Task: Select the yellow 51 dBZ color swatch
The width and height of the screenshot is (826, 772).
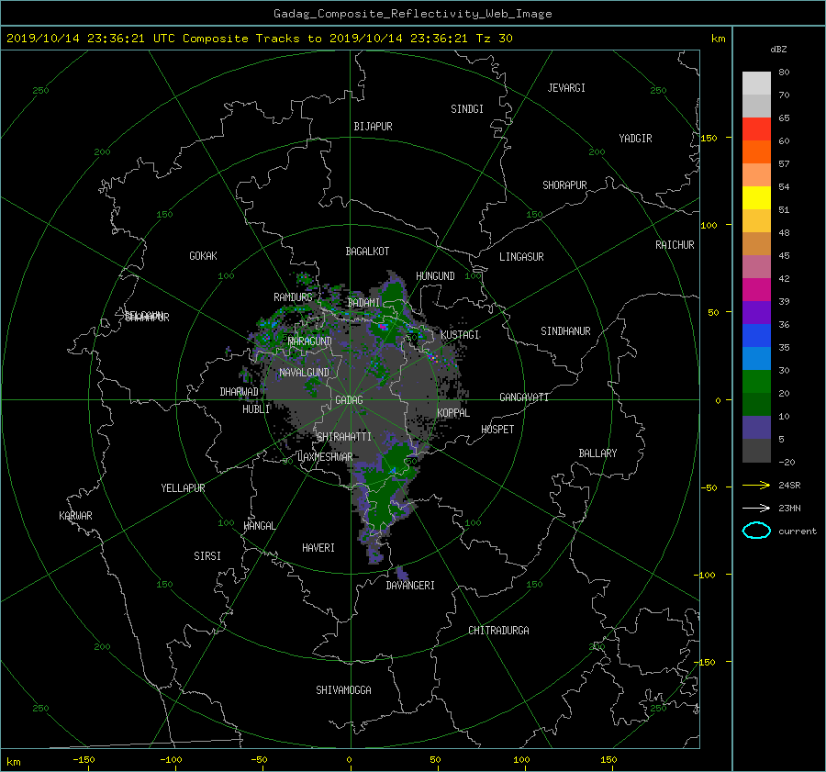Action: 756,197
